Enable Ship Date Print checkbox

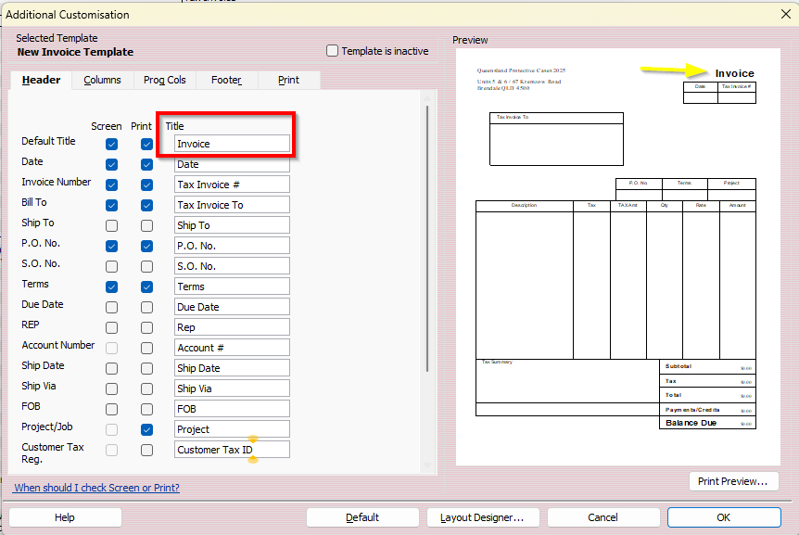pyautogui.click(x=146, y=368)
